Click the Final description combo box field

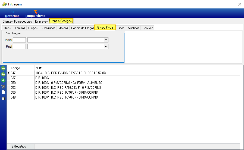coord(68,47)
